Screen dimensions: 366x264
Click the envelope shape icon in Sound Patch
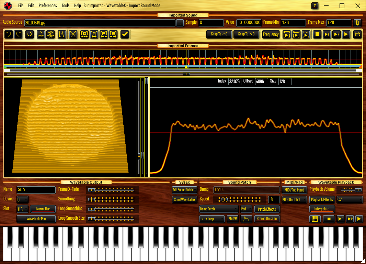coord(246,219)
